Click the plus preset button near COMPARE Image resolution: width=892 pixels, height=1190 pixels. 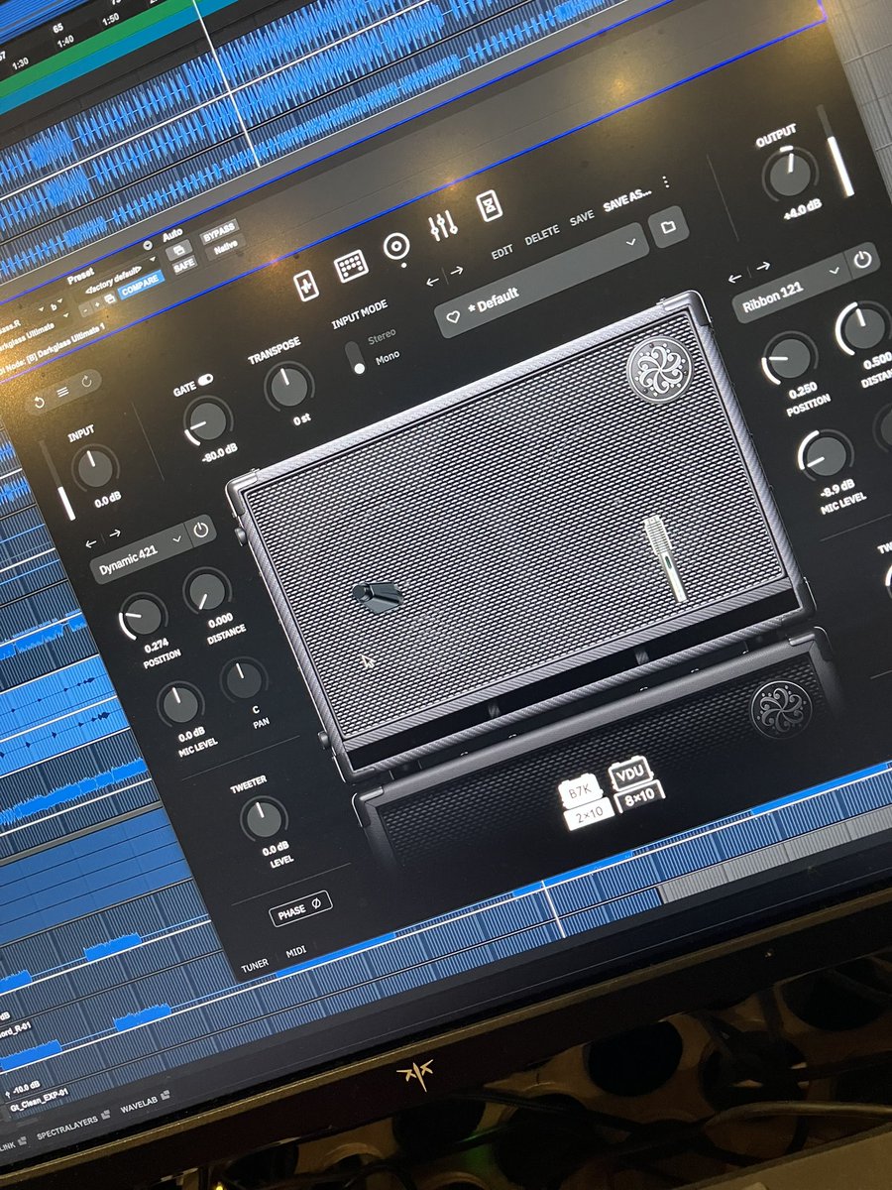(x=97, y=304)
